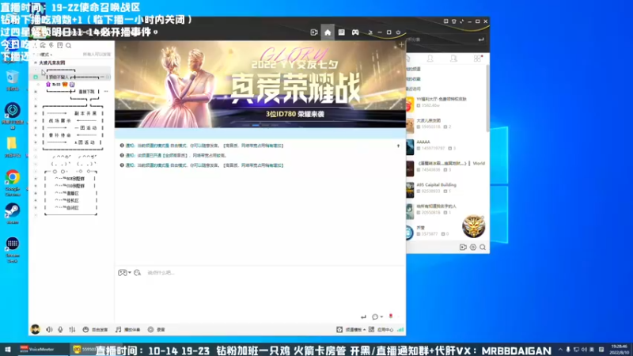Open the Stream Deck desktop shortcut

[13, 250]
